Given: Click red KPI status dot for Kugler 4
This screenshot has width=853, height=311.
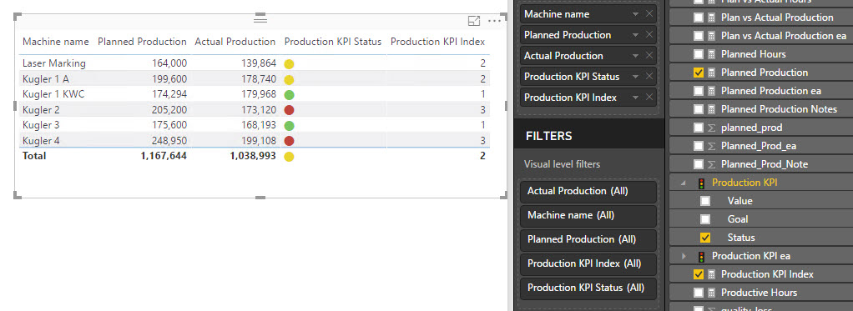Looking at the screenshot, I should (x=289, y=141).
